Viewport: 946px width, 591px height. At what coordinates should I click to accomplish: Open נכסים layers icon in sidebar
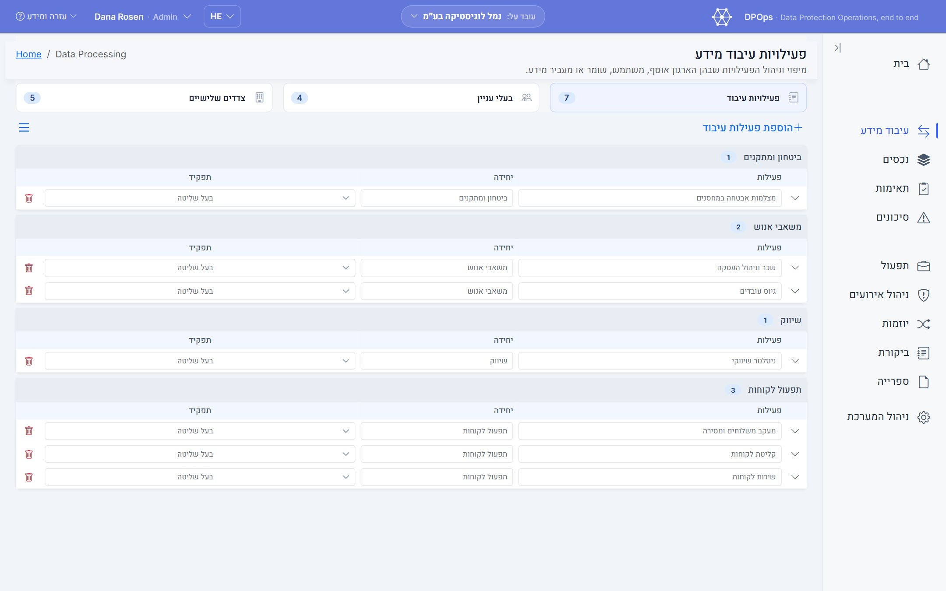point(924,160)
